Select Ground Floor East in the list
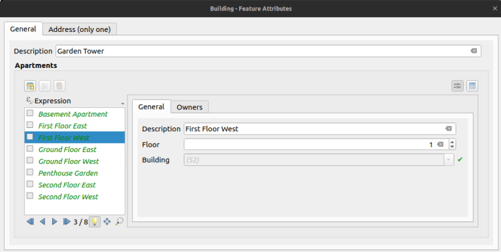The image size is (501, 252). pos(75,149)
